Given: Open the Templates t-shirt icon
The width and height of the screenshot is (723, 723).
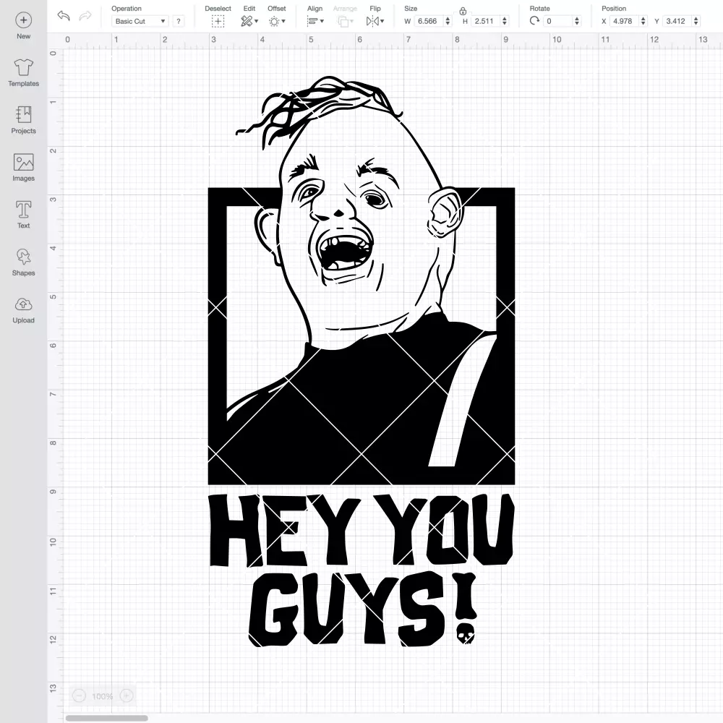Looking at the screenshot, I should pos(24,67).
